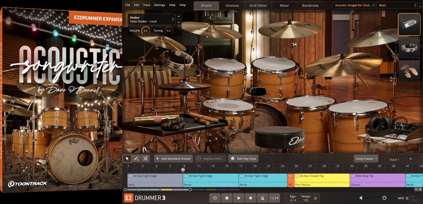The image size is (423, 204).
Task: Click the up arrow beside the Shaker selector
Action: (178, 17)
